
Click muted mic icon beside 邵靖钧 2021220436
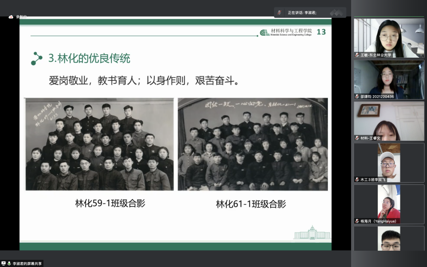click(x=357, y=96)
